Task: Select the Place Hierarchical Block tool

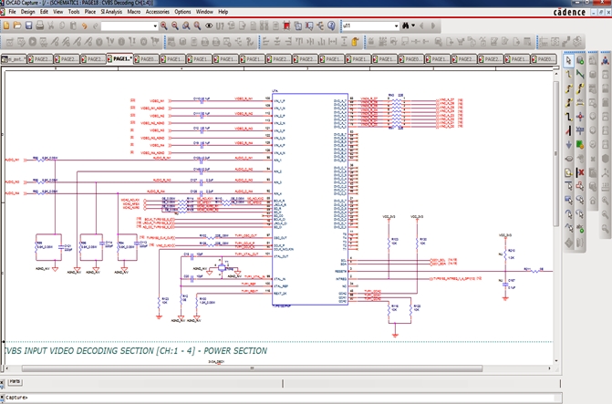Action: 580,144
